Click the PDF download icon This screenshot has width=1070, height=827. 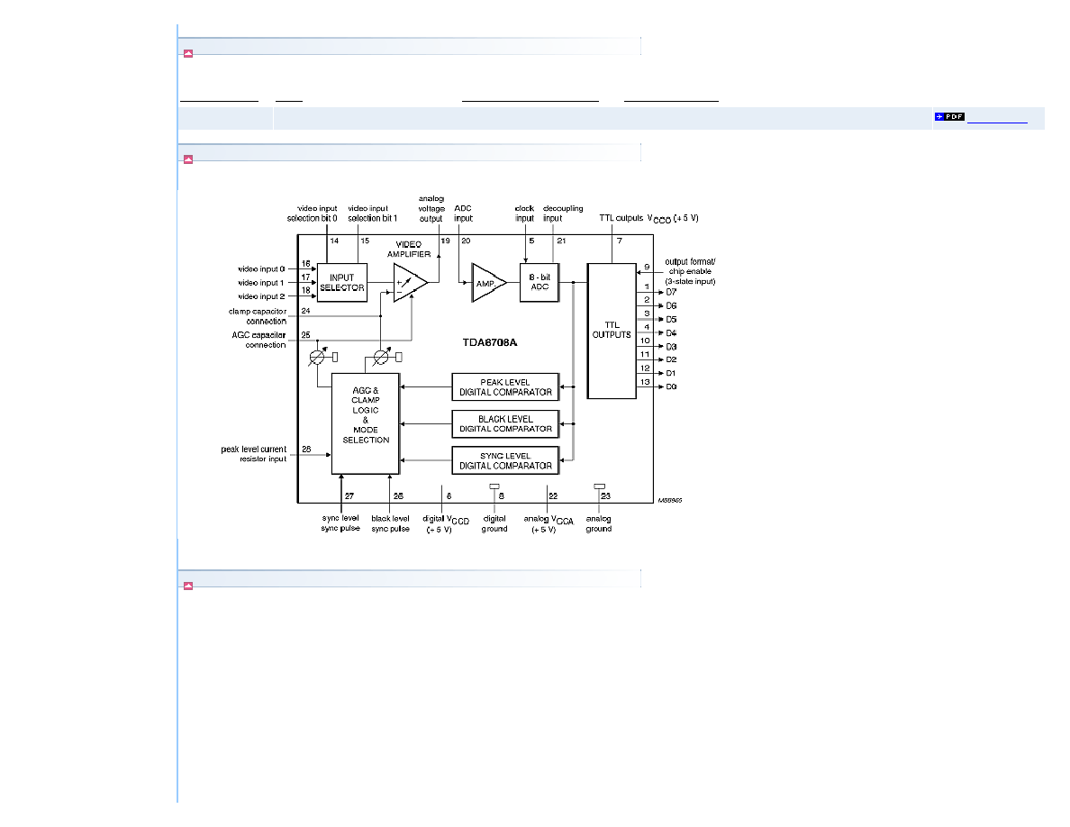949,117
